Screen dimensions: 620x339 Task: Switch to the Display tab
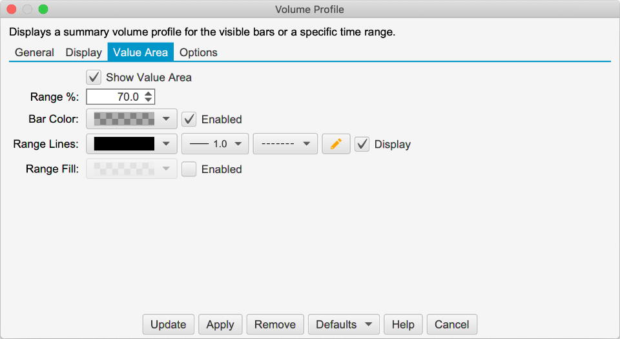point(83,52)
